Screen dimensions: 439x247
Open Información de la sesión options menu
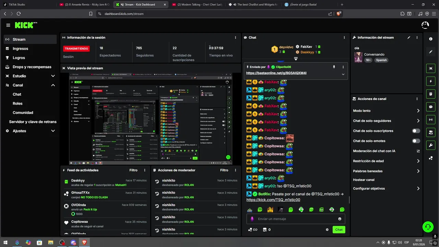235,37
